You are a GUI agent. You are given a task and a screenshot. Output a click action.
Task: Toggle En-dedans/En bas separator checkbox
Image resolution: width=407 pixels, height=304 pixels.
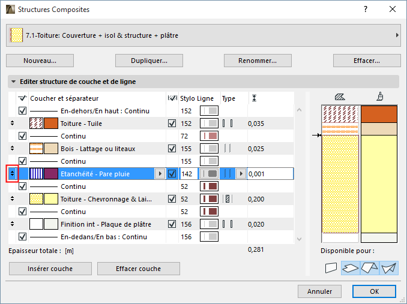click(22, 236)
